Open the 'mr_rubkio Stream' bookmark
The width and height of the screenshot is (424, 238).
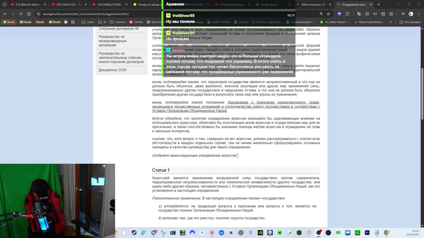(334, 22)
